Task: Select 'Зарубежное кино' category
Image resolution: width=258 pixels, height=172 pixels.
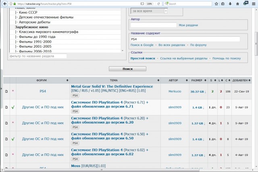Action: [x=65, y=27]
